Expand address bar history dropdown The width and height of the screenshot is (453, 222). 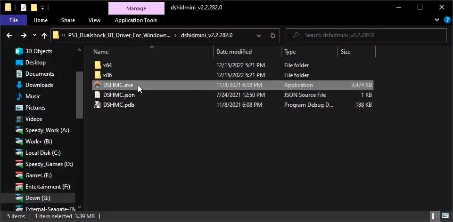(259, 35)
